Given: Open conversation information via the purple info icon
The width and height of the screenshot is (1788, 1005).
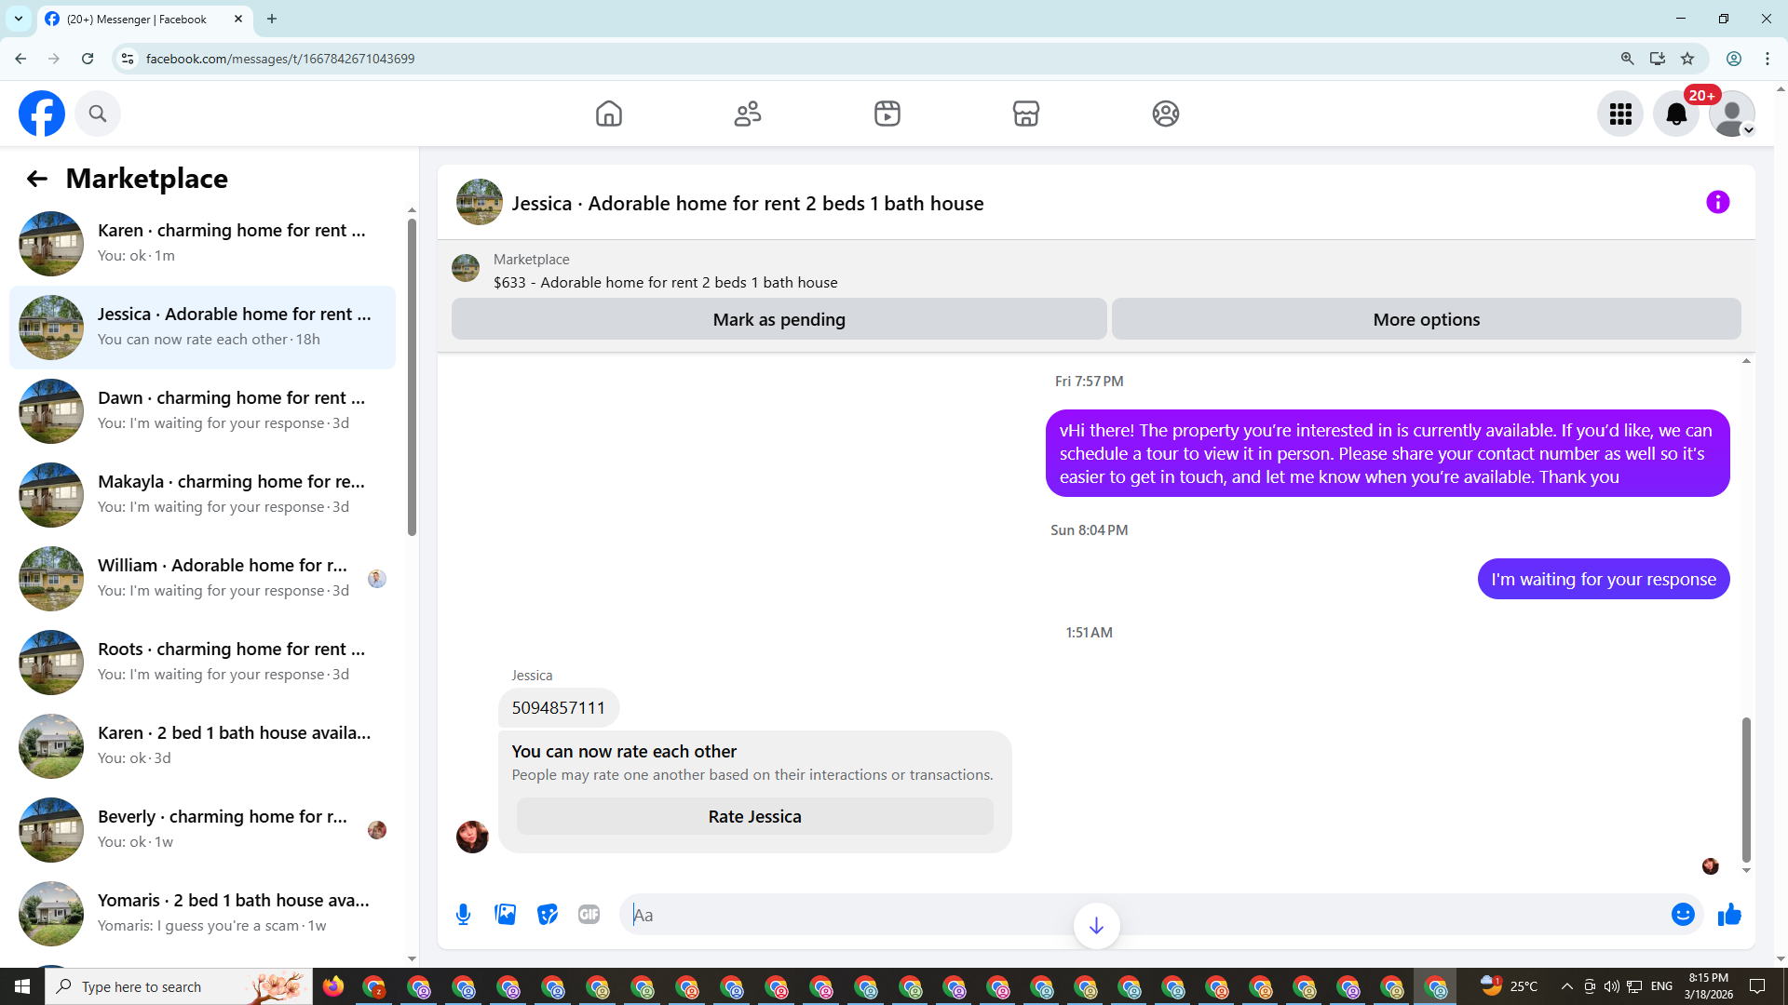Looking at the screenshot, I should coord(1717,202).
